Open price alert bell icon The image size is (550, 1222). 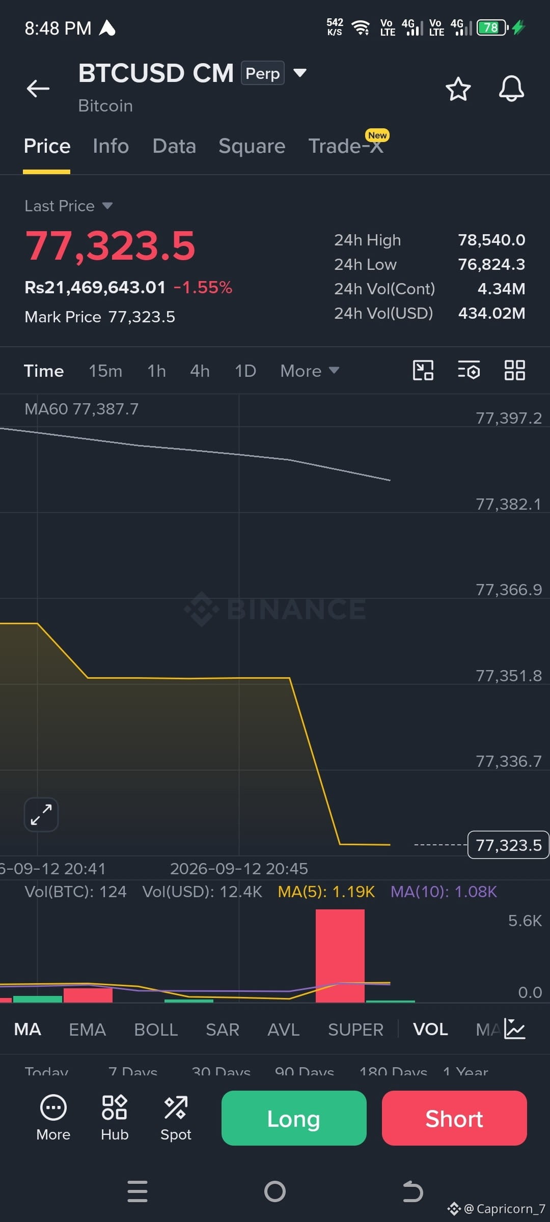click(511, 89)
